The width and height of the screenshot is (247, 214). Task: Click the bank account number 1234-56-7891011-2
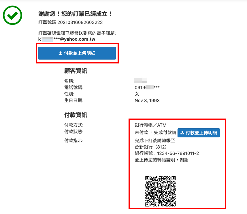[x=178, y=153]
